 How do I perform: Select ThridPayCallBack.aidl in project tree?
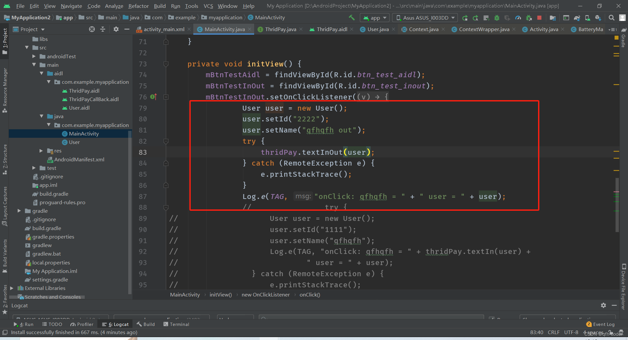pyautogui.click(x=94, y=99)
